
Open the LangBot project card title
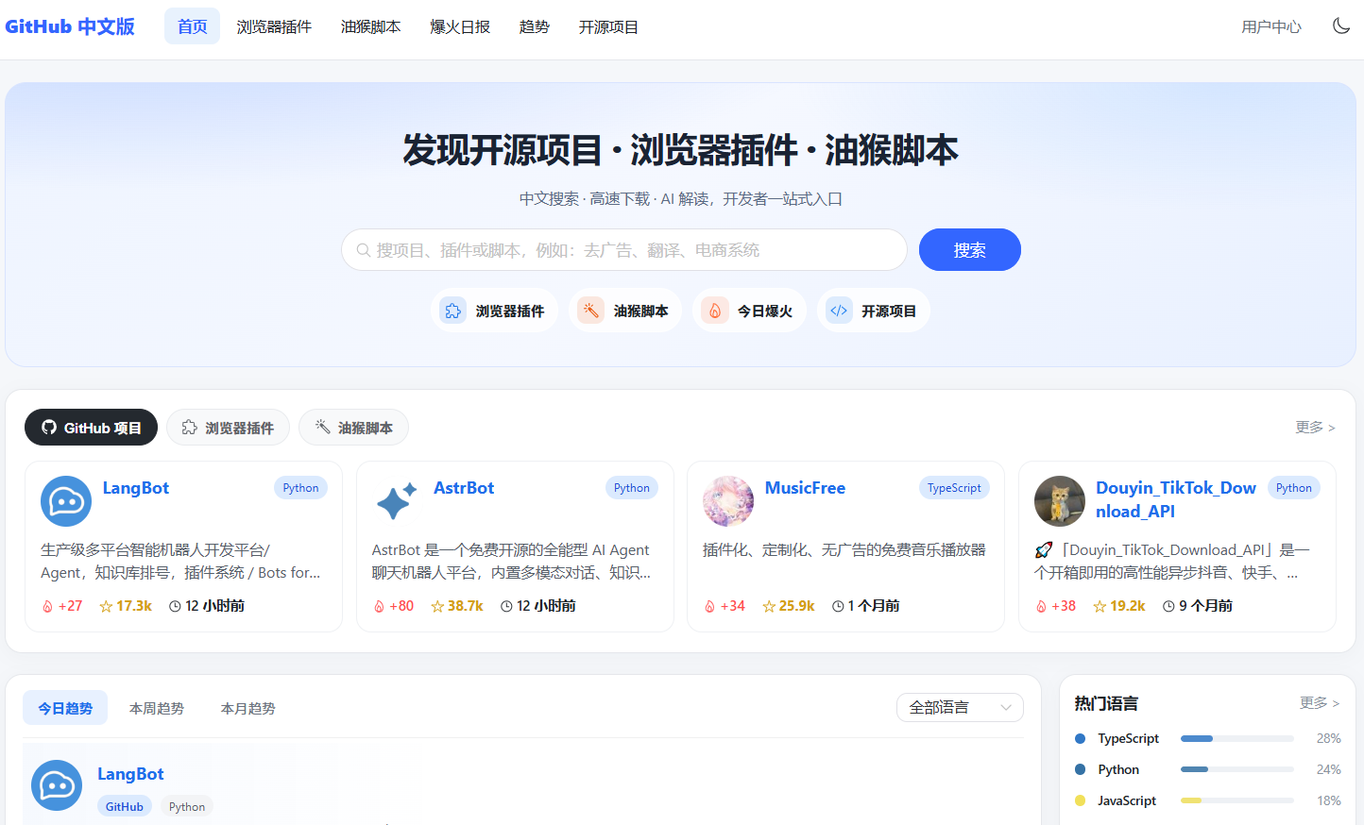coord(136,488)
